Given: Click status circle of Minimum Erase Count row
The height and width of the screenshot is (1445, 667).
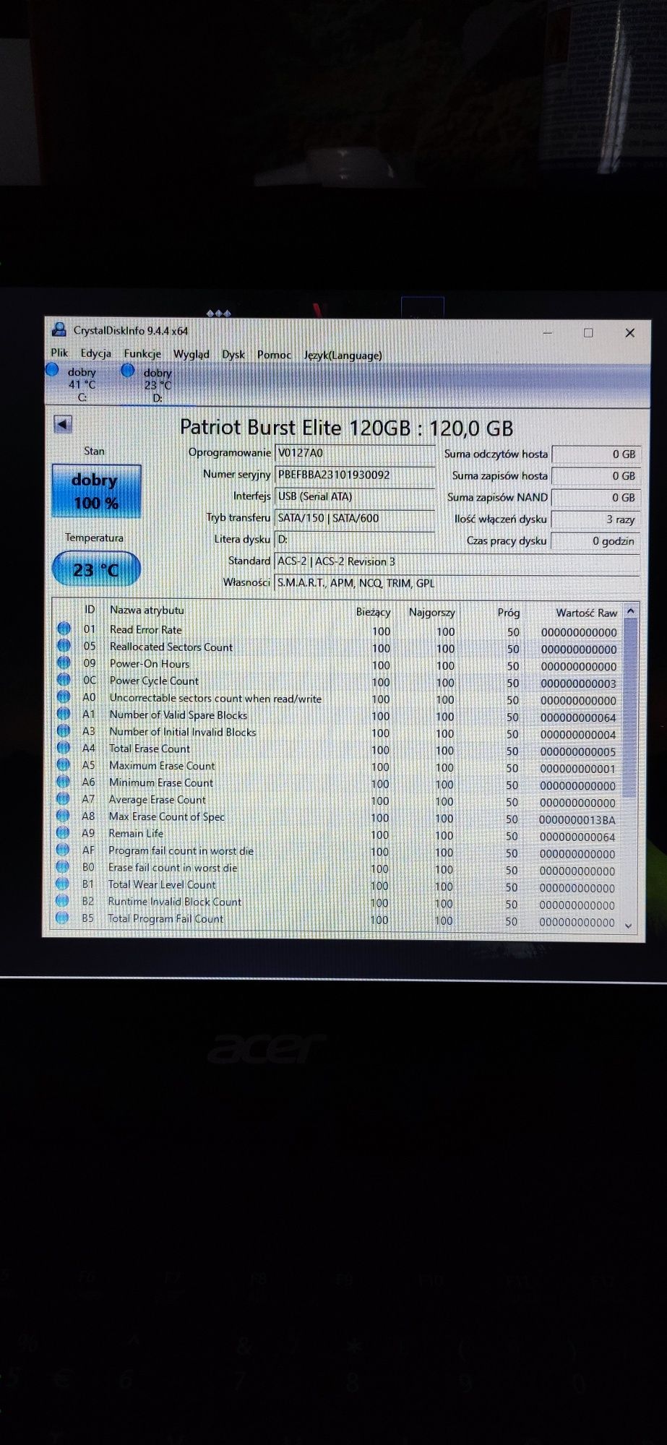Looking at the screenshot, I should (64, 782).
